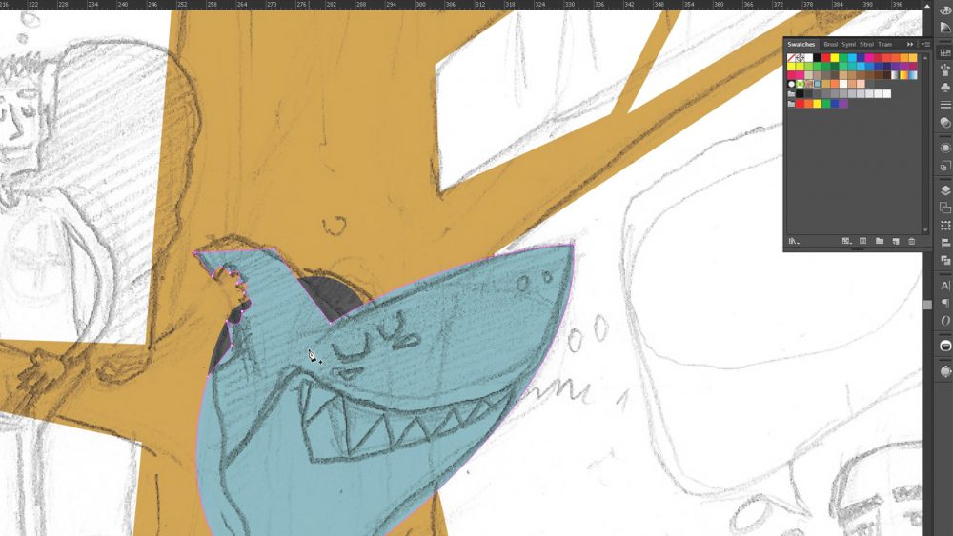The image size is (953, 536).
Task: Open the Character panel in the dock
Action: pos(945,285)
